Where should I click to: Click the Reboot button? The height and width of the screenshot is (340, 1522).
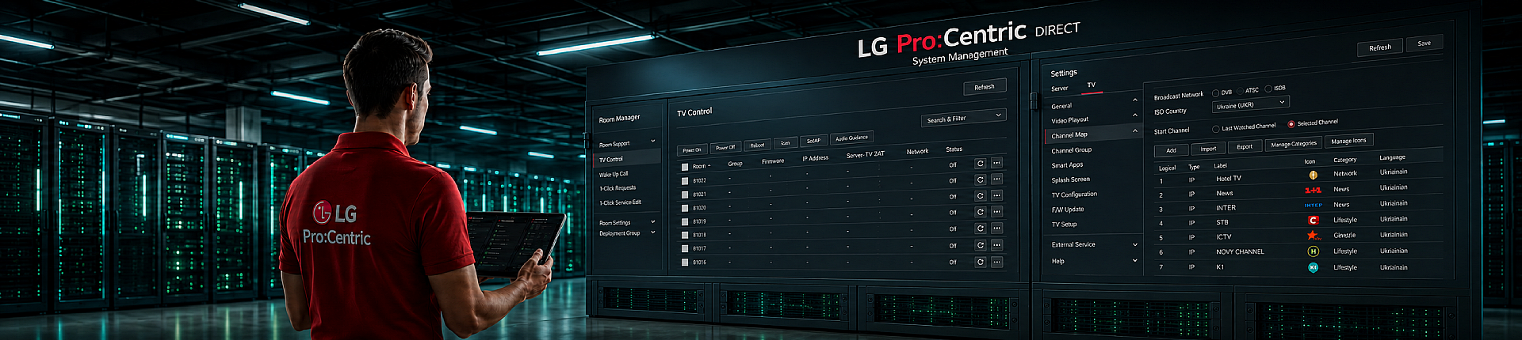coord(757,145)
